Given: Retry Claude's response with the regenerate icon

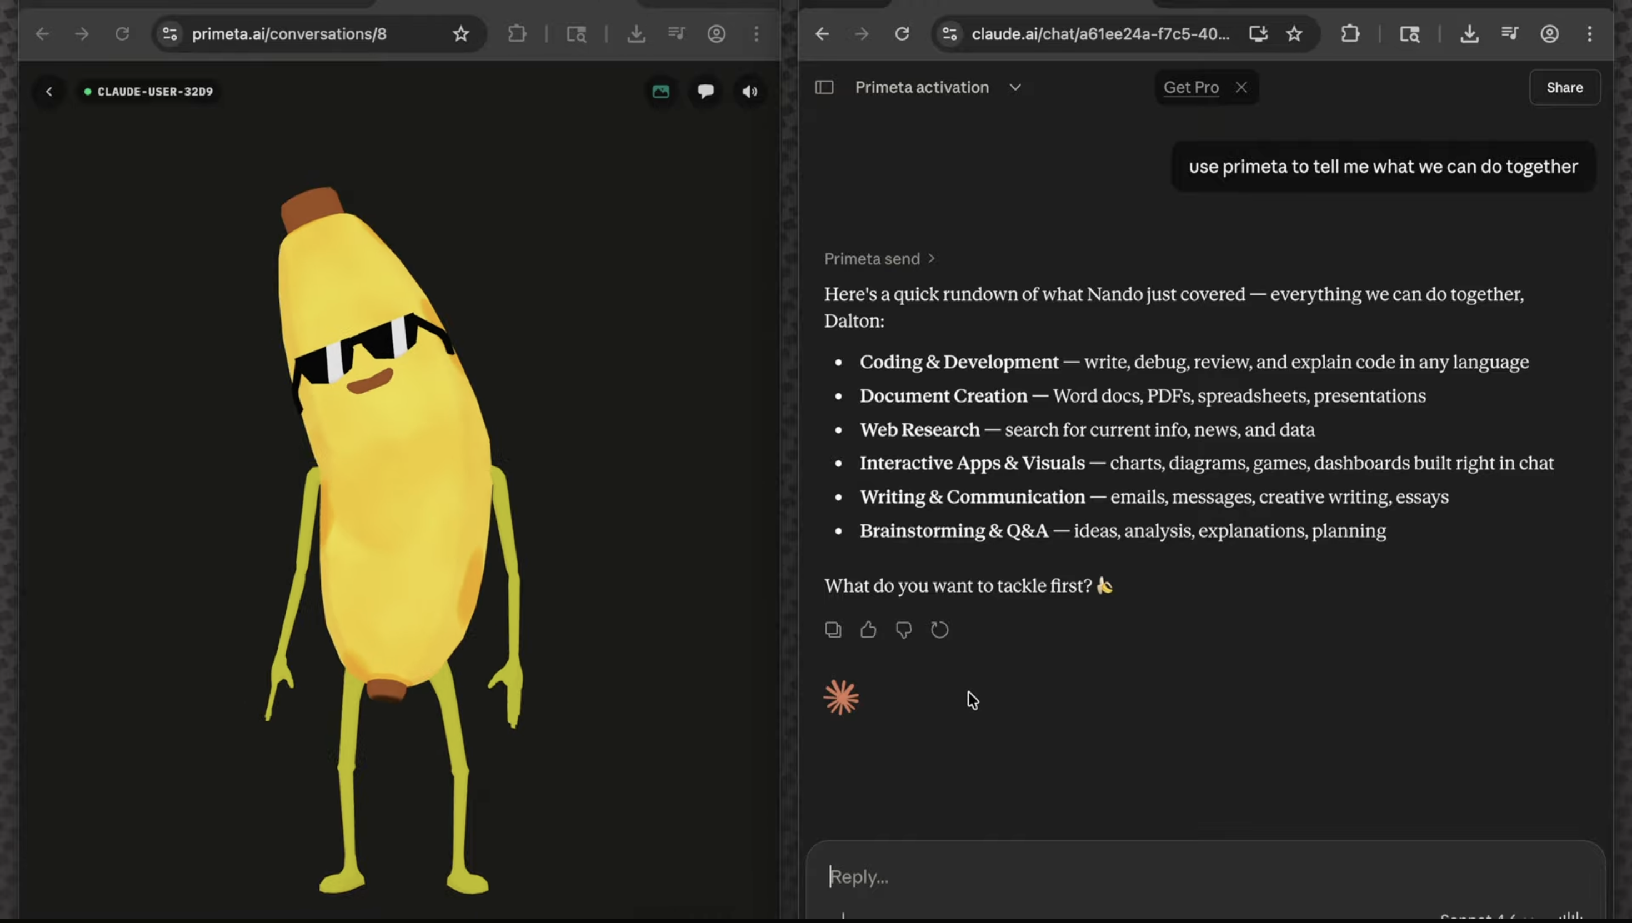Looking at the screenshot, I should tap(939, 629).
